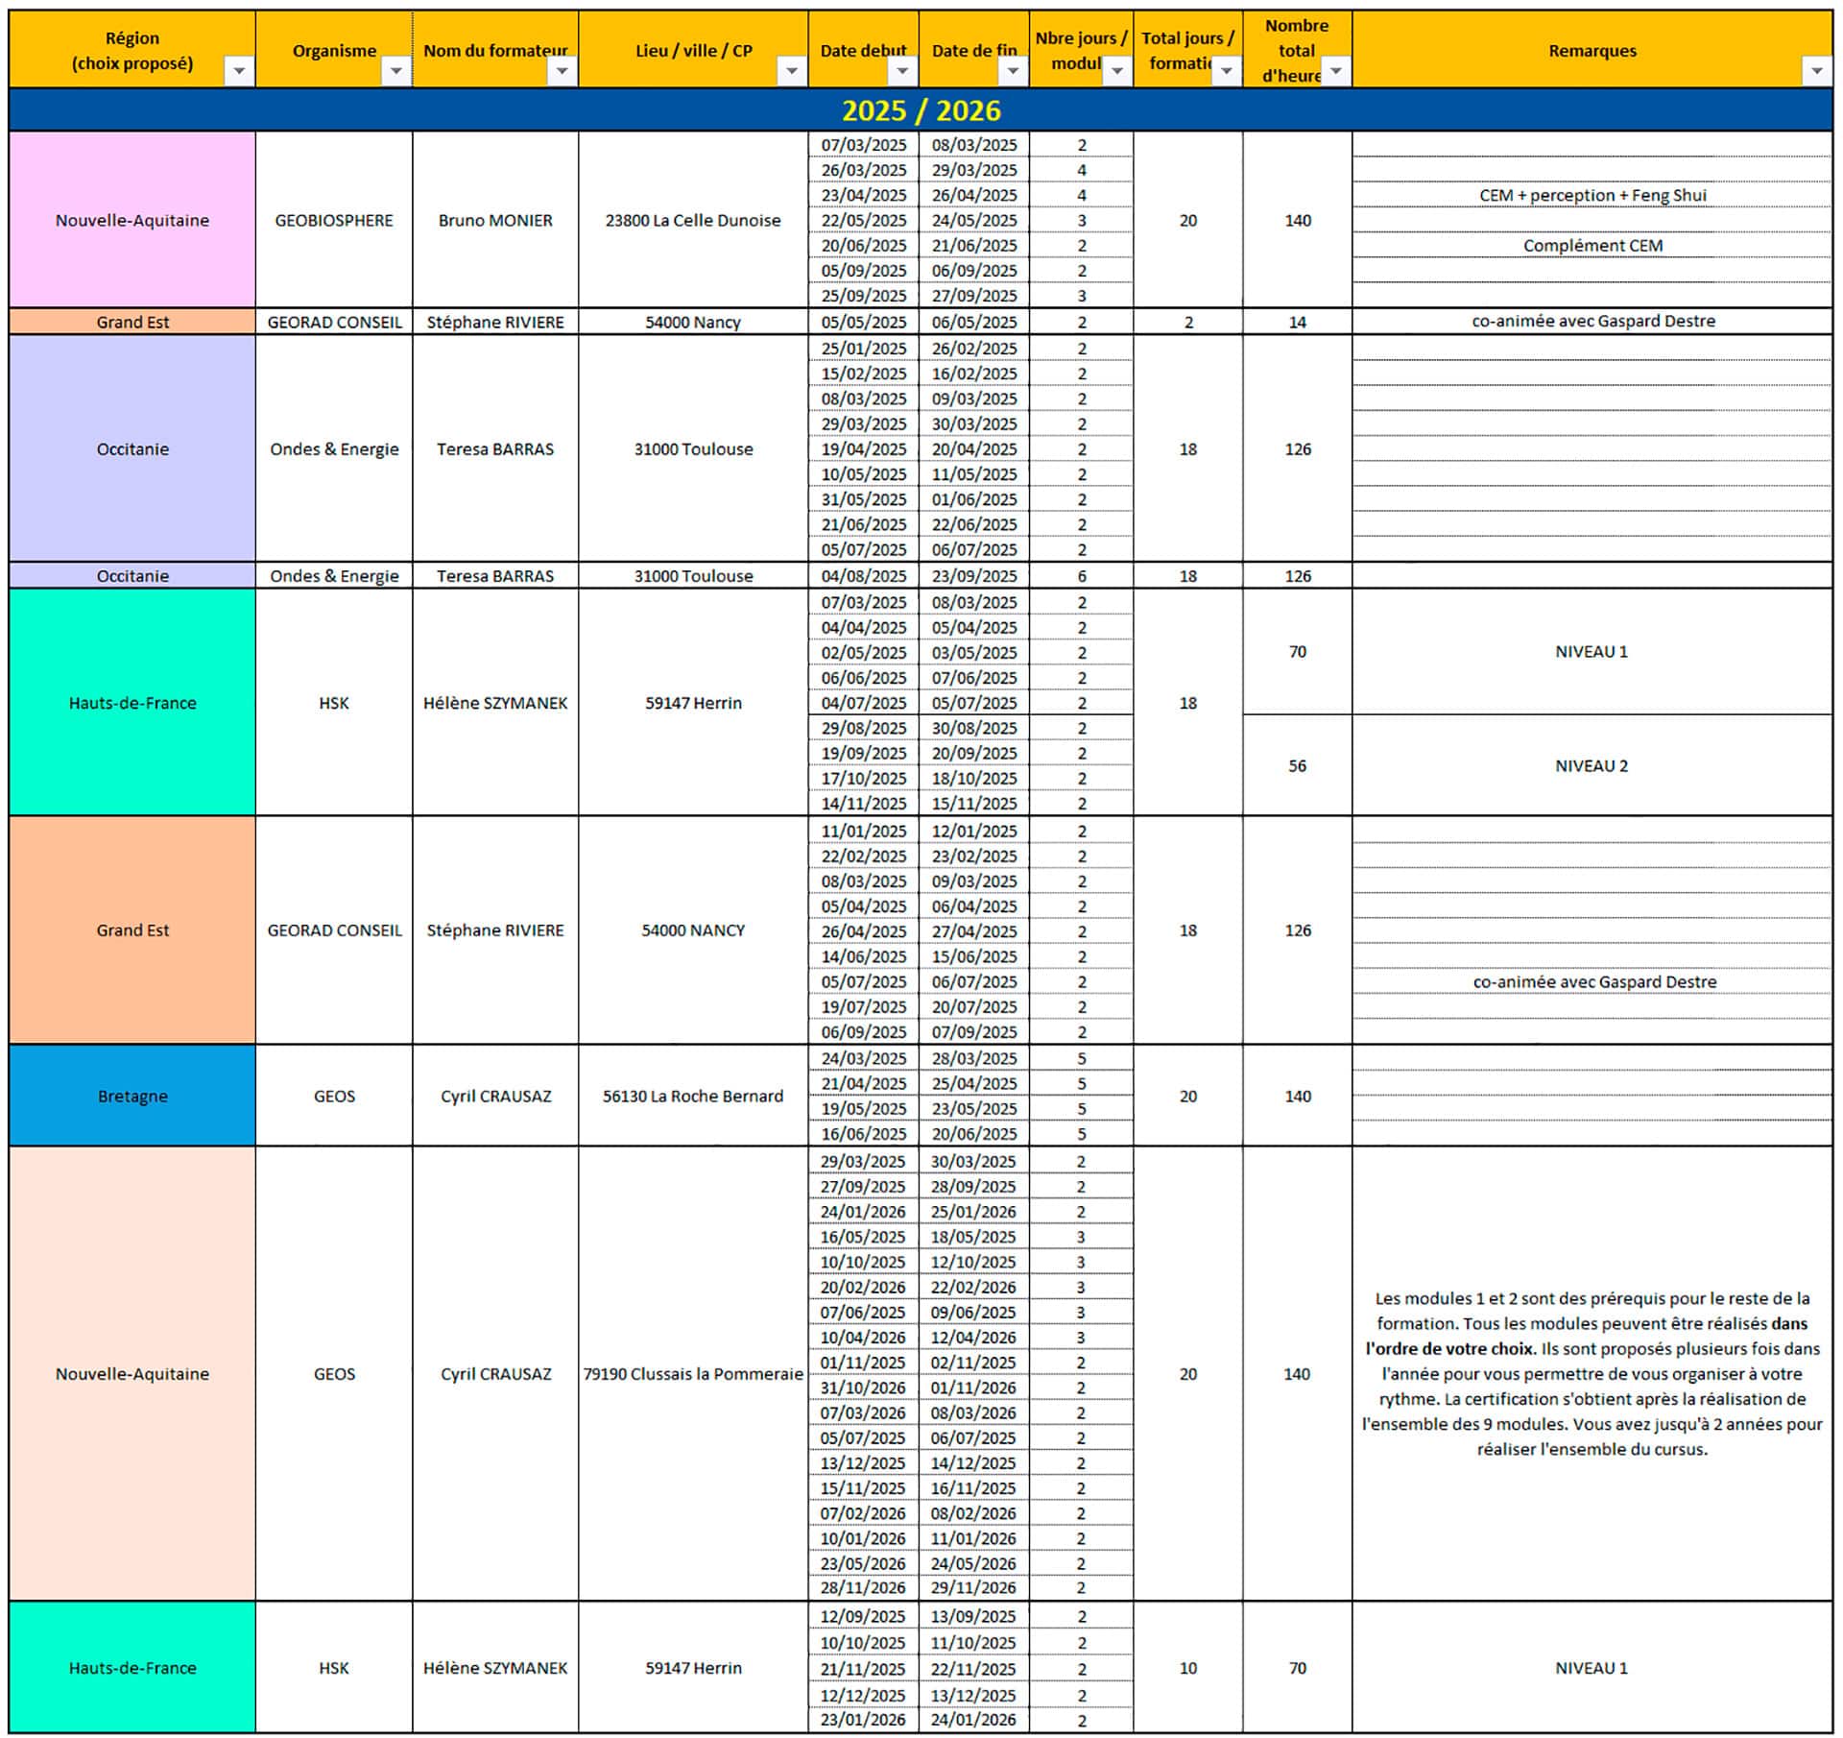Screen dimensions: 1843x1738
Task: Select the 23800 La Celle Dunoise cell
Action: click(x=693, y=220)
